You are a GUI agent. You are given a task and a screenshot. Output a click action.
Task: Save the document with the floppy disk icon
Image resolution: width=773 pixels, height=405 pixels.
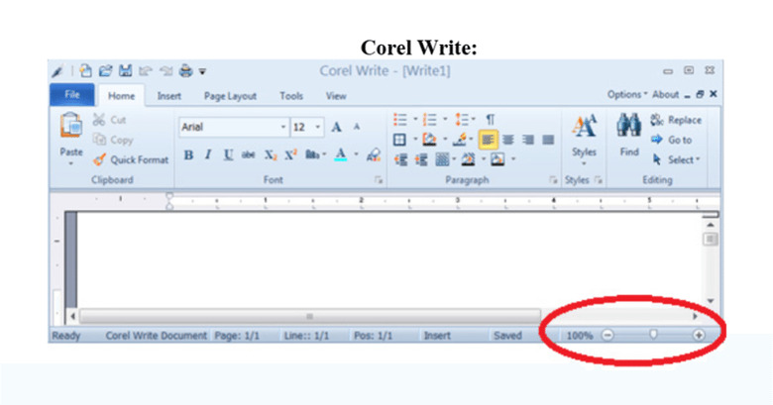(125, 71)
